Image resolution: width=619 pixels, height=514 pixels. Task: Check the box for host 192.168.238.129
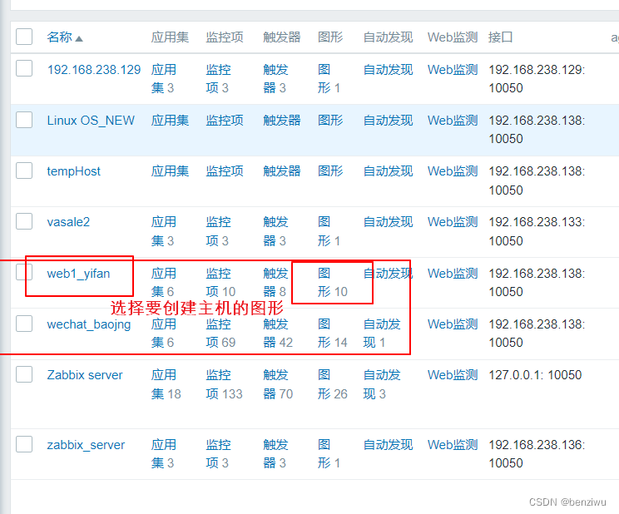24,68
